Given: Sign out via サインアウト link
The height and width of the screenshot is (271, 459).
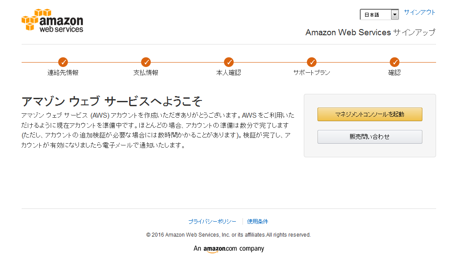Looking at the screenshot, I should pyautogui.click(x=419, y=12).
